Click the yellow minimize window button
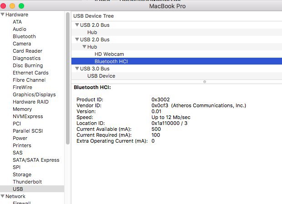Screen dimensions: 282x204 12,5
